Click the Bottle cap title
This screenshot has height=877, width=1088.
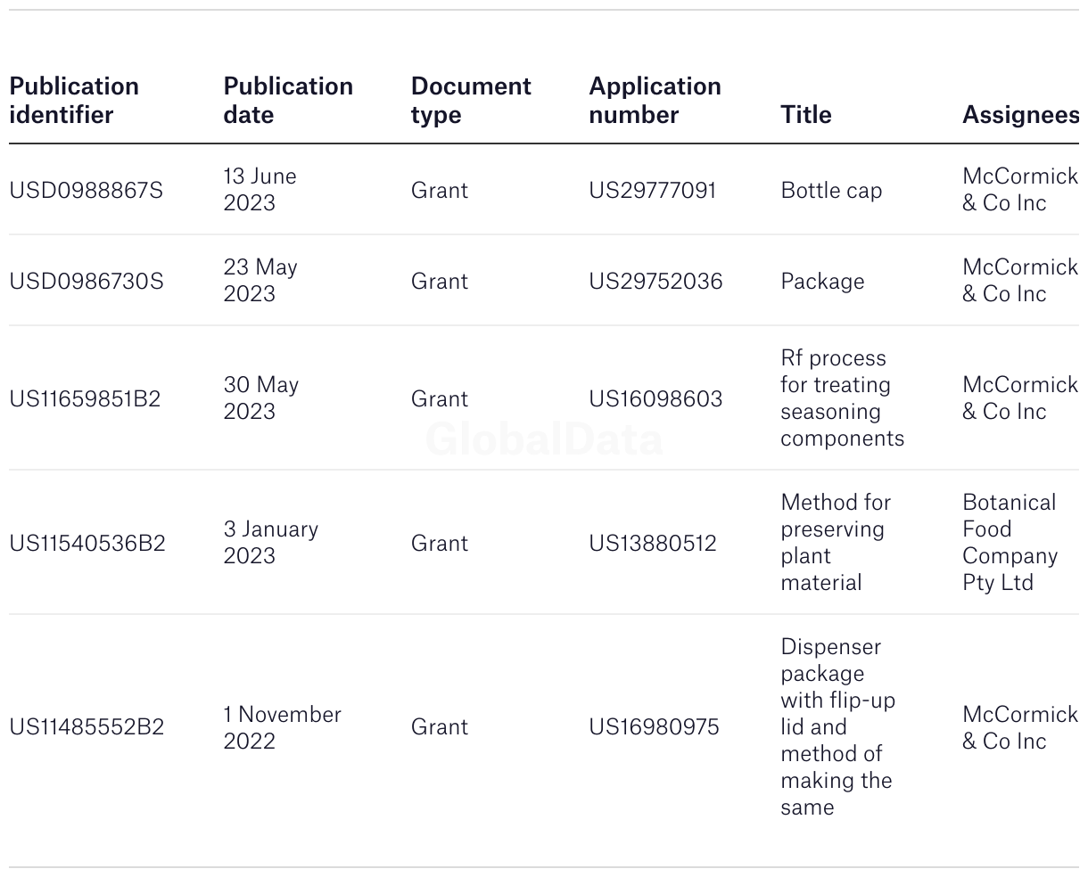[831, 191]
